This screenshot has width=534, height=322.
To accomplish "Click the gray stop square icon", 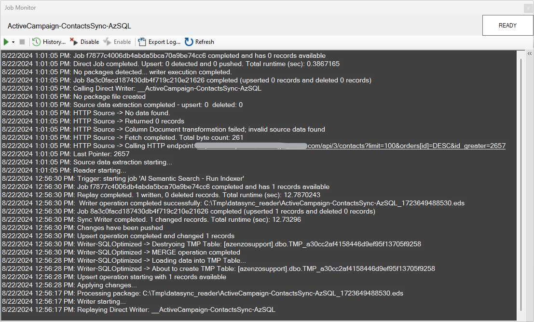I will tap(22, 42).
